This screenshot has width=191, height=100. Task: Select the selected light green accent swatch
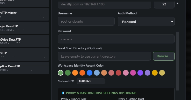pyautogui.click(x=61, y=73)
